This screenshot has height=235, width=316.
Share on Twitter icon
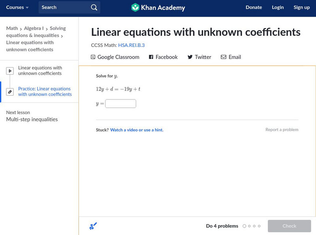pos(190,57)
